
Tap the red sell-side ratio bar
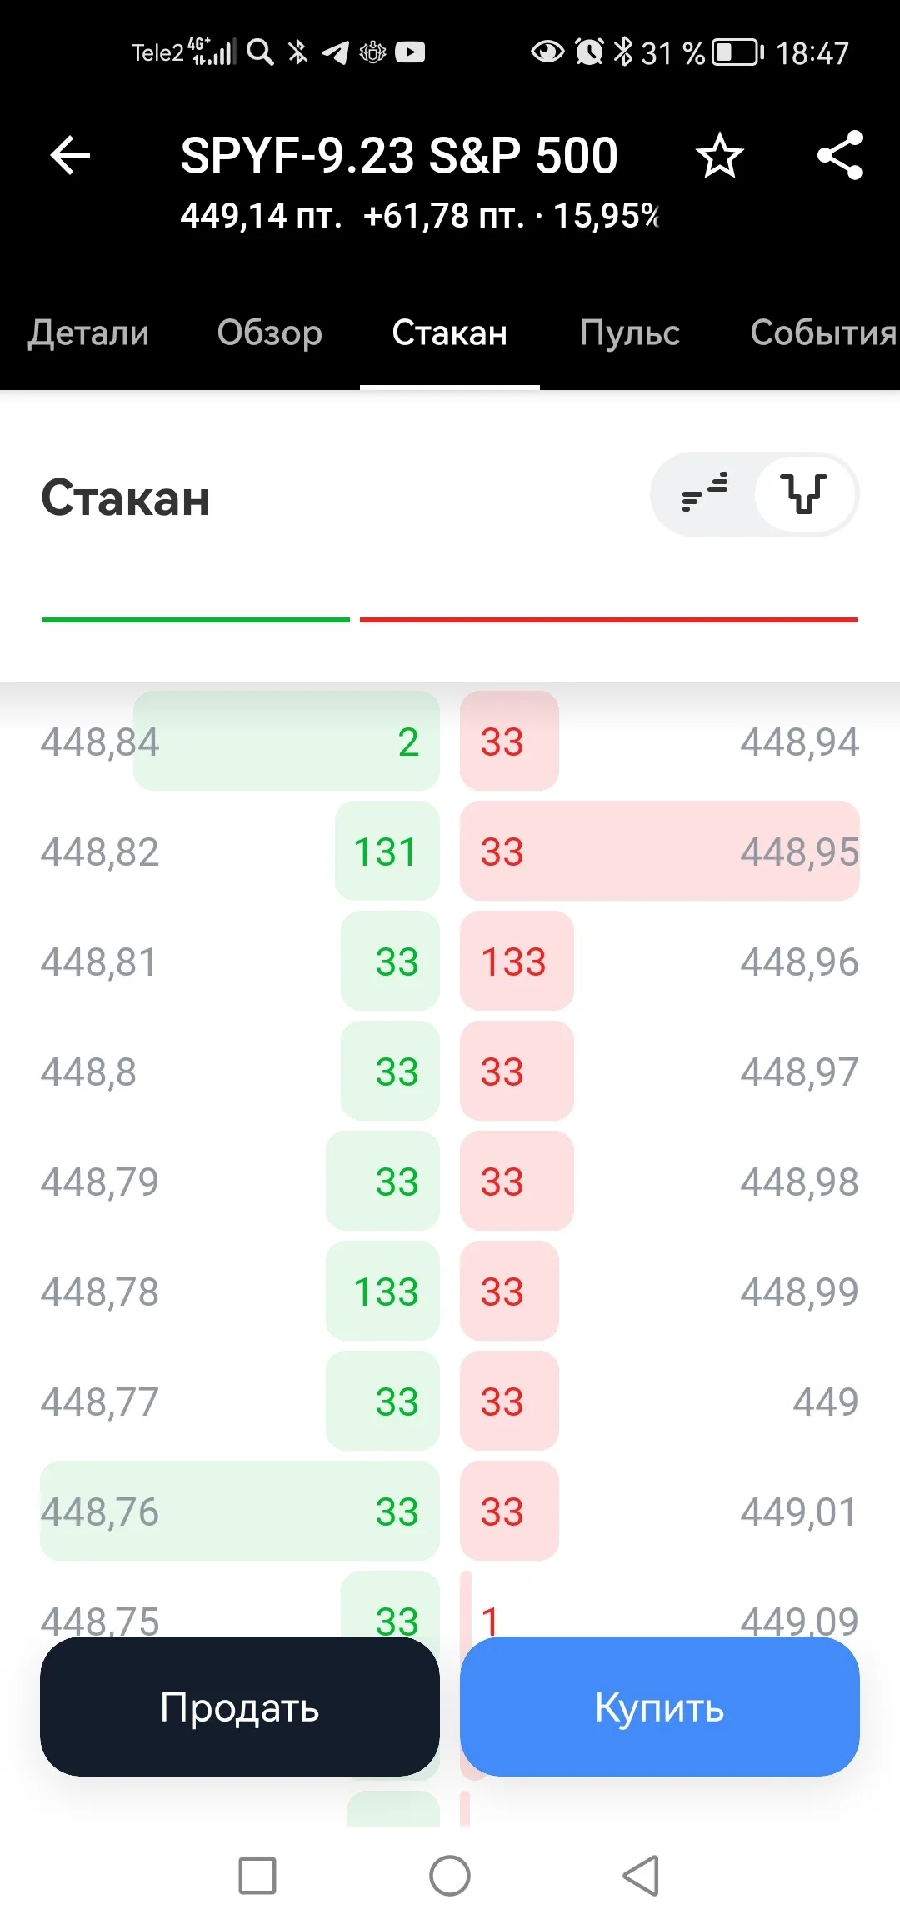click(x=608, y=620)
